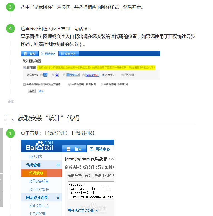Open '代码安装检查' in the sidebar

point(39,181)
